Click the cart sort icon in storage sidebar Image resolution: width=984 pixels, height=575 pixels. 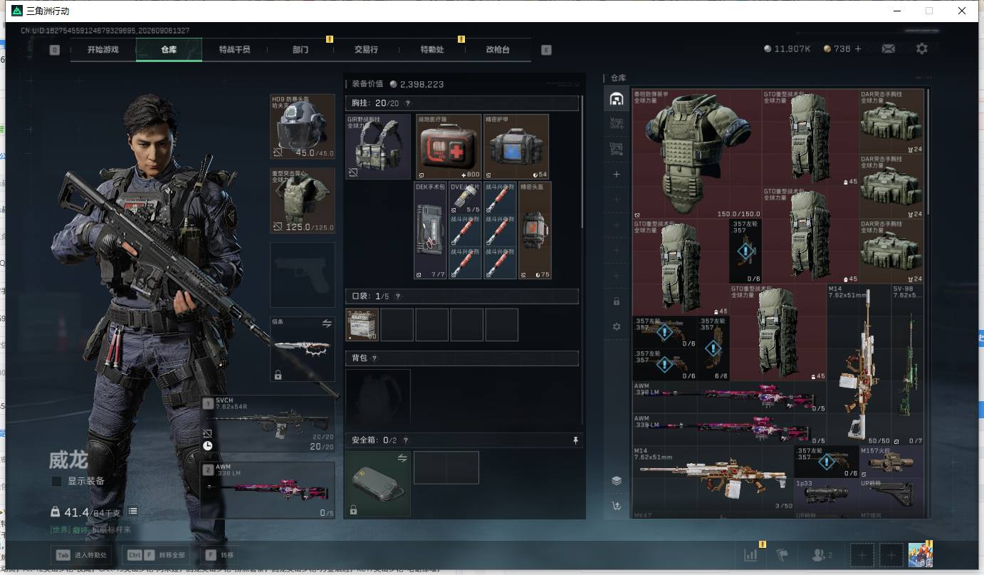tap(617, 506)
